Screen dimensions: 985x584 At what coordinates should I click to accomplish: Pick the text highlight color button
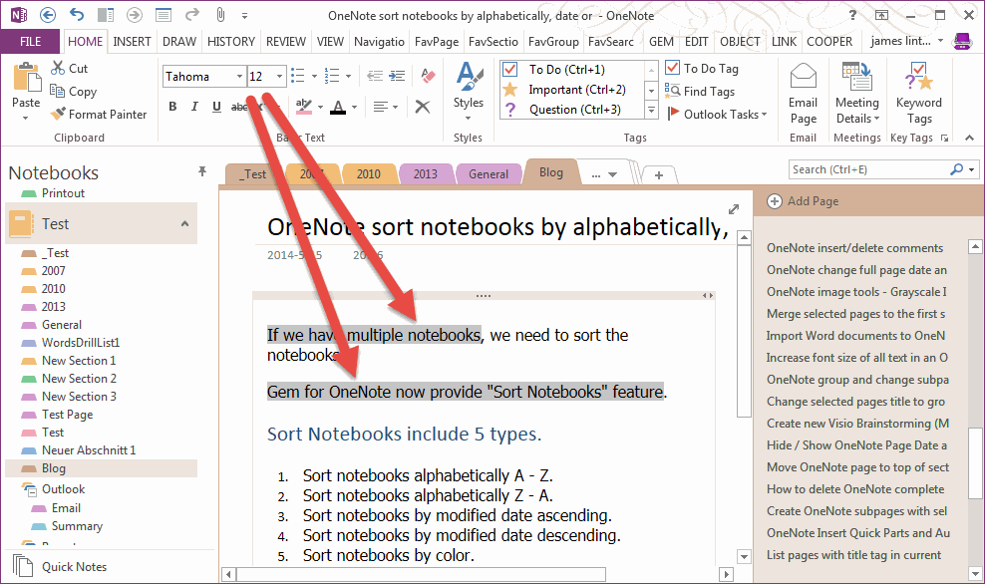pyautogui.click(x=303, y=107)
